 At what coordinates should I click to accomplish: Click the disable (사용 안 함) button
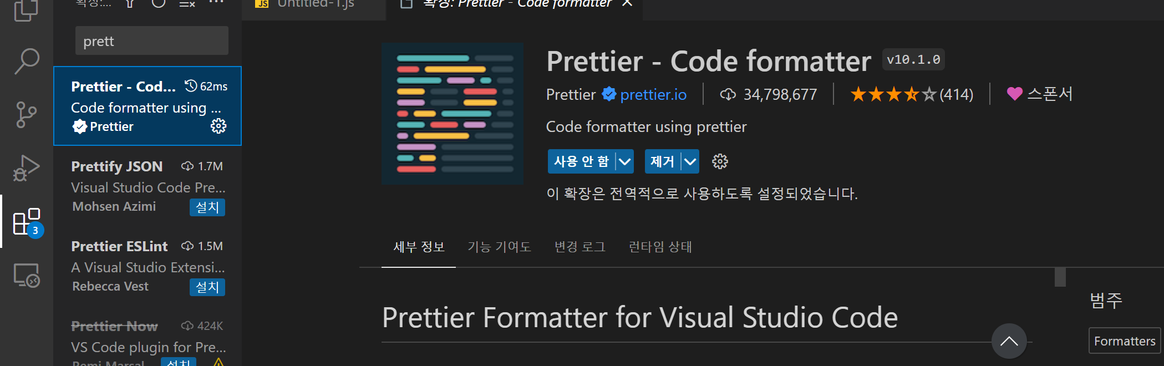[581, 161]
